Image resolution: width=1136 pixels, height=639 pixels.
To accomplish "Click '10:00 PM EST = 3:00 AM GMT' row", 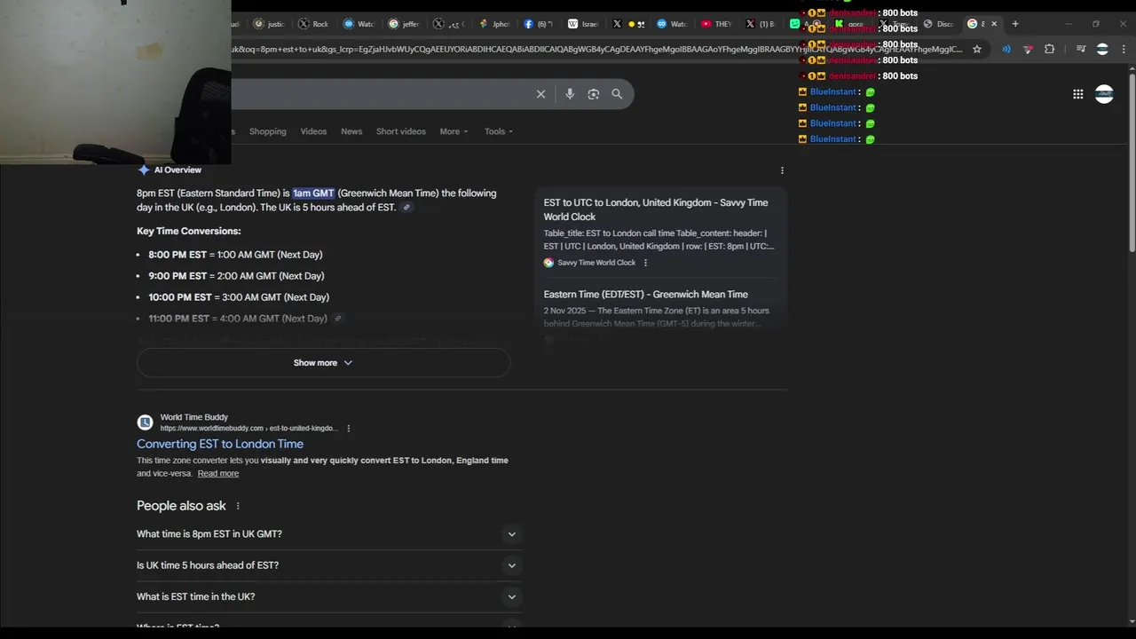I will (x=239, y=297).
